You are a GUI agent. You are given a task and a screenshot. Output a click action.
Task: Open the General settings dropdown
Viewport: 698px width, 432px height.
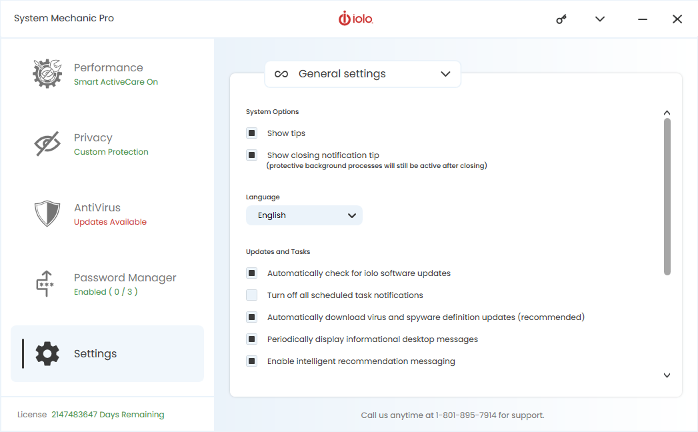(363, 74)
